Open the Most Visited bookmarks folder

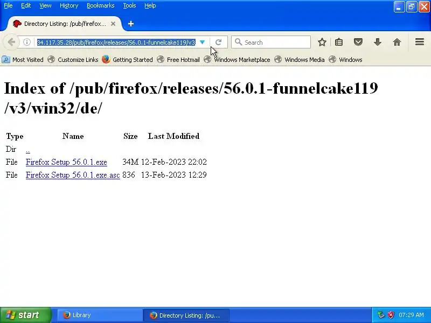click(23, 60)
